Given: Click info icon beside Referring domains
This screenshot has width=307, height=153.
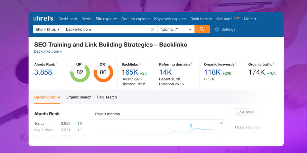Looking at the screenshot, I should point(191,64).
